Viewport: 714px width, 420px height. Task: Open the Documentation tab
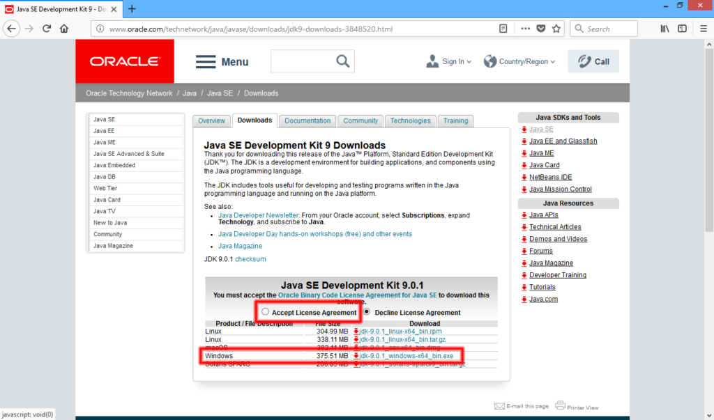point(307,120)
